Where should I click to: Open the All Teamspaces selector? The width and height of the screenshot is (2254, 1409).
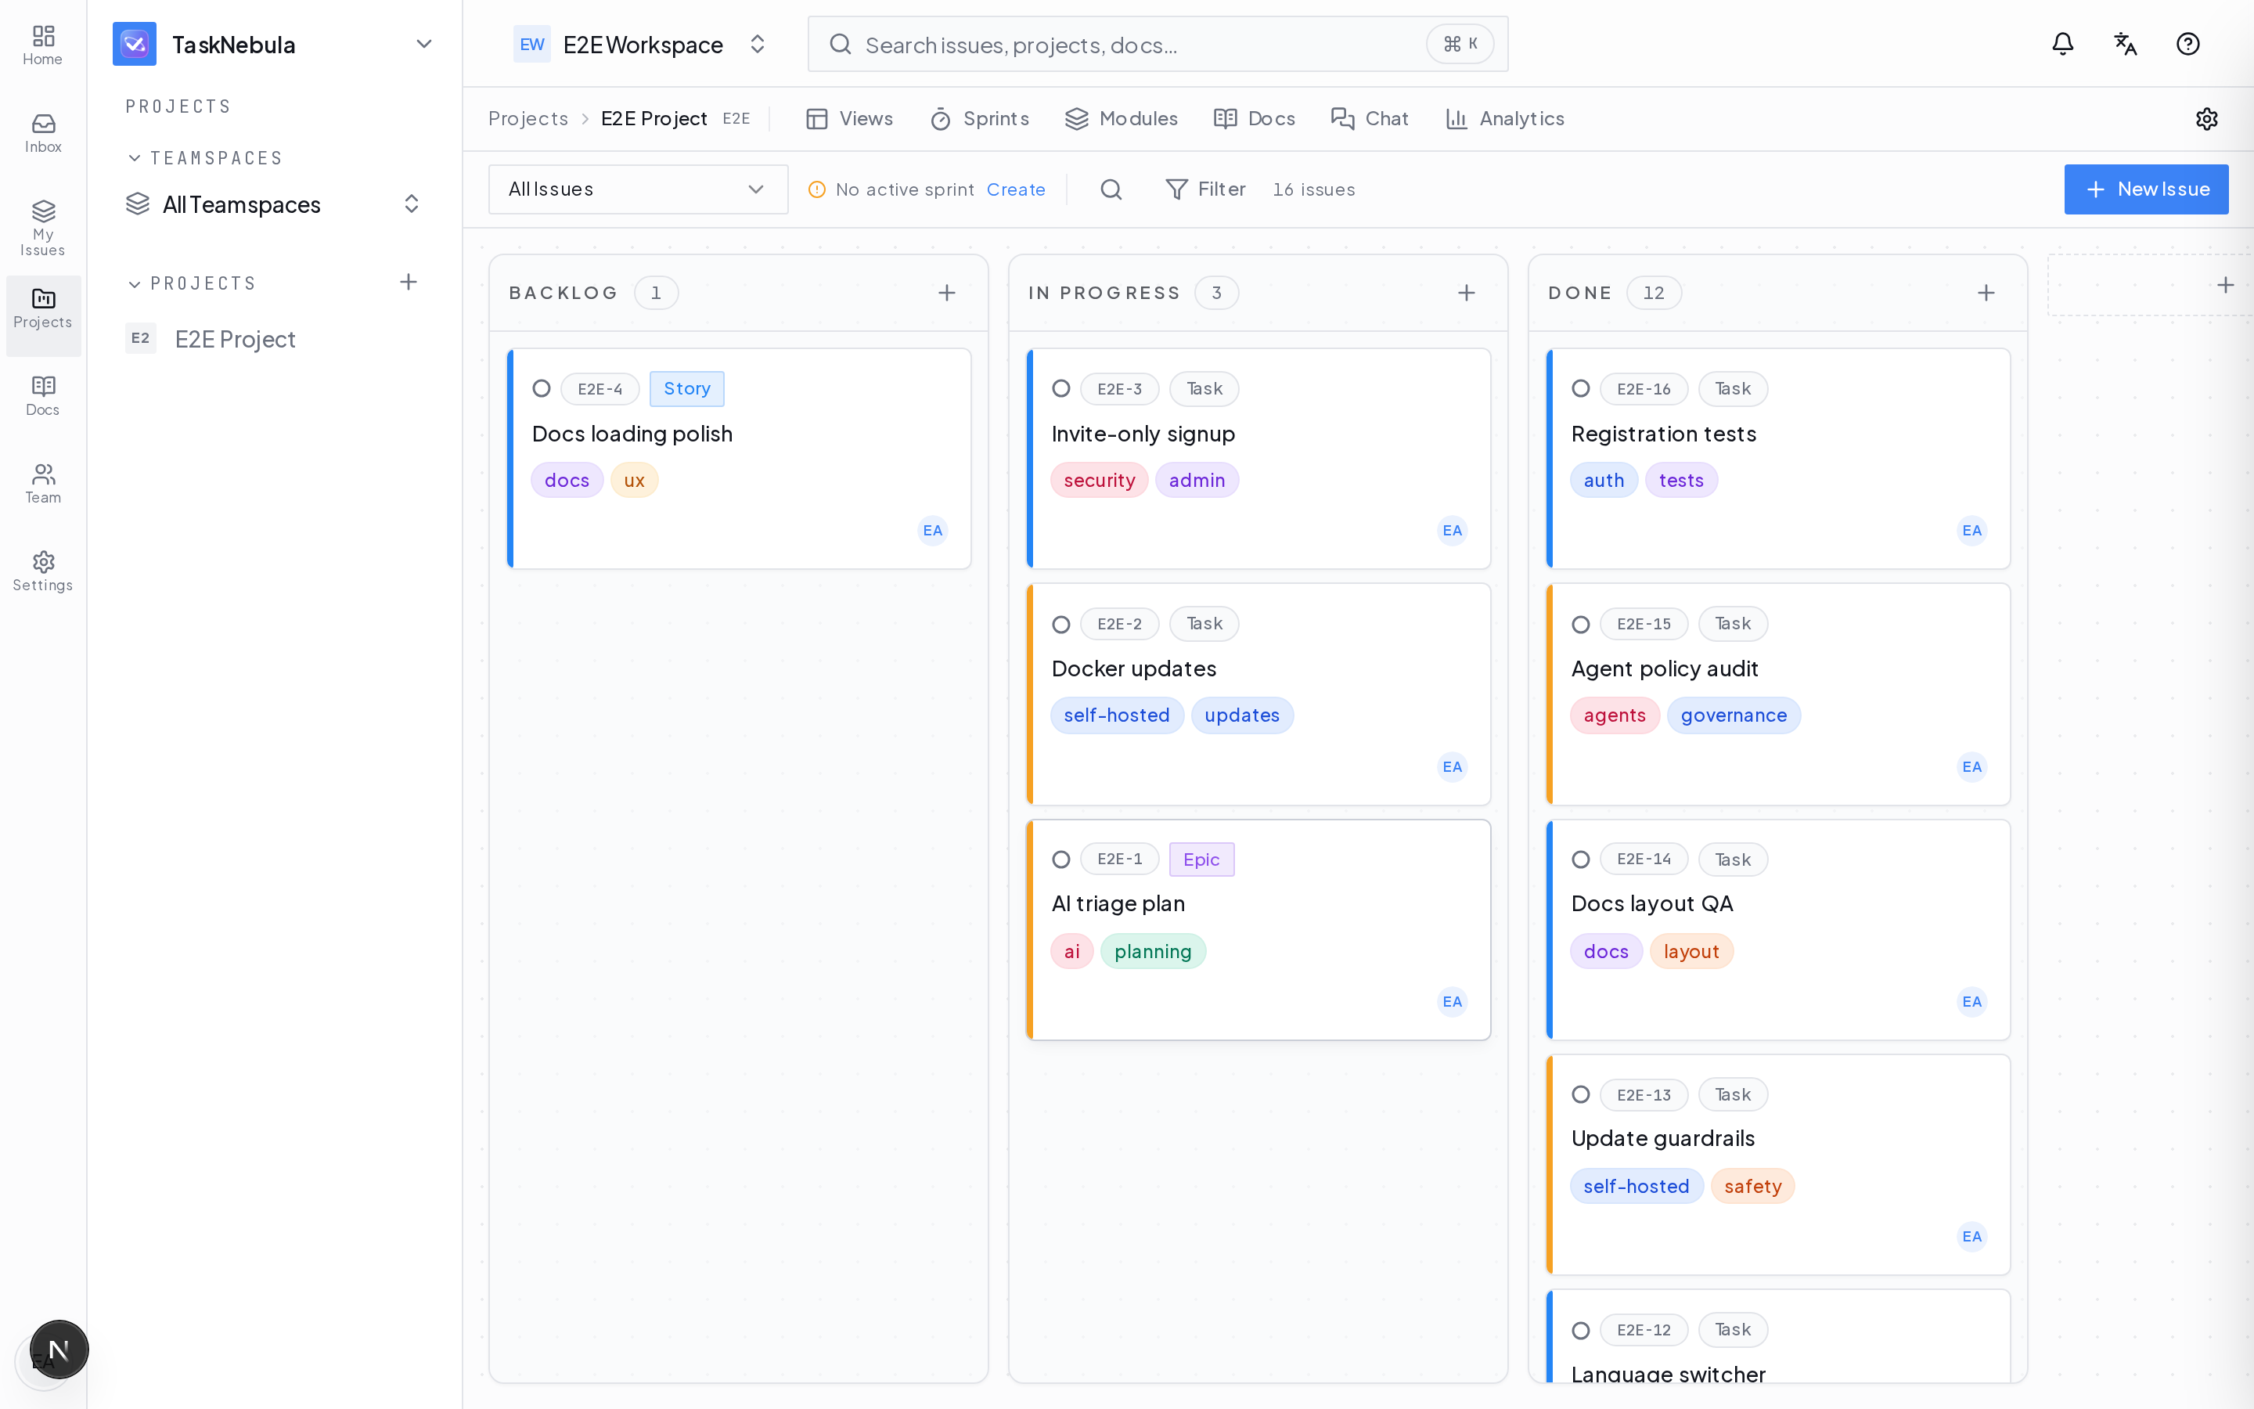point(275,204)
